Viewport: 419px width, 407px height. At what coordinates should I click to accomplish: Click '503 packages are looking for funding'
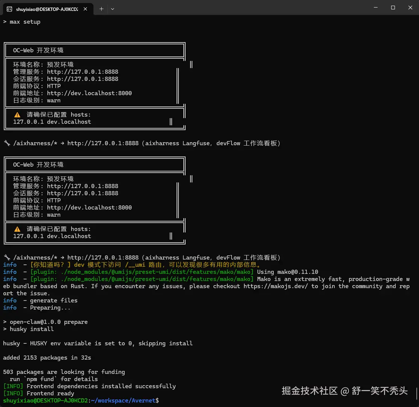pos(64,372)
